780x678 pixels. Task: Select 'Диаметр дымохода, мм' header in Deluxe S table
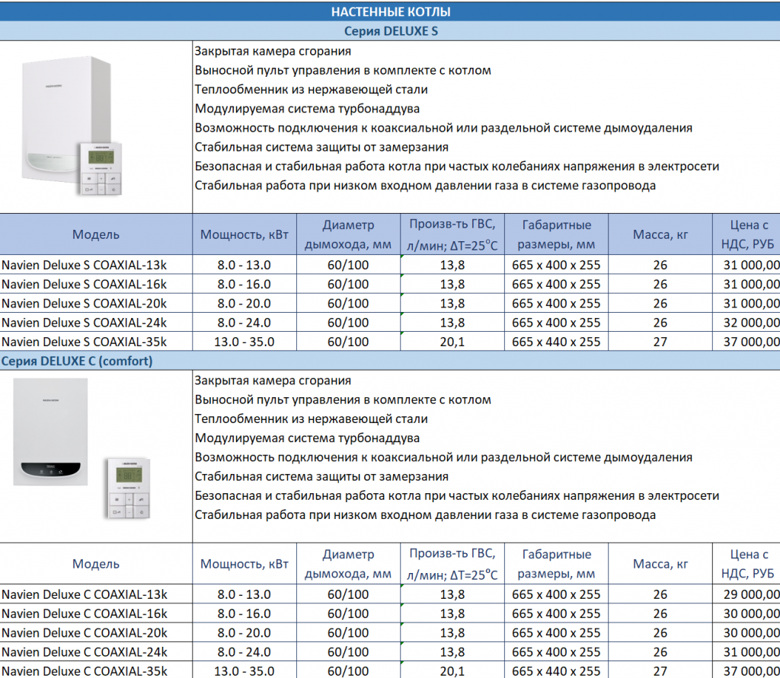(x=348, y=234)
